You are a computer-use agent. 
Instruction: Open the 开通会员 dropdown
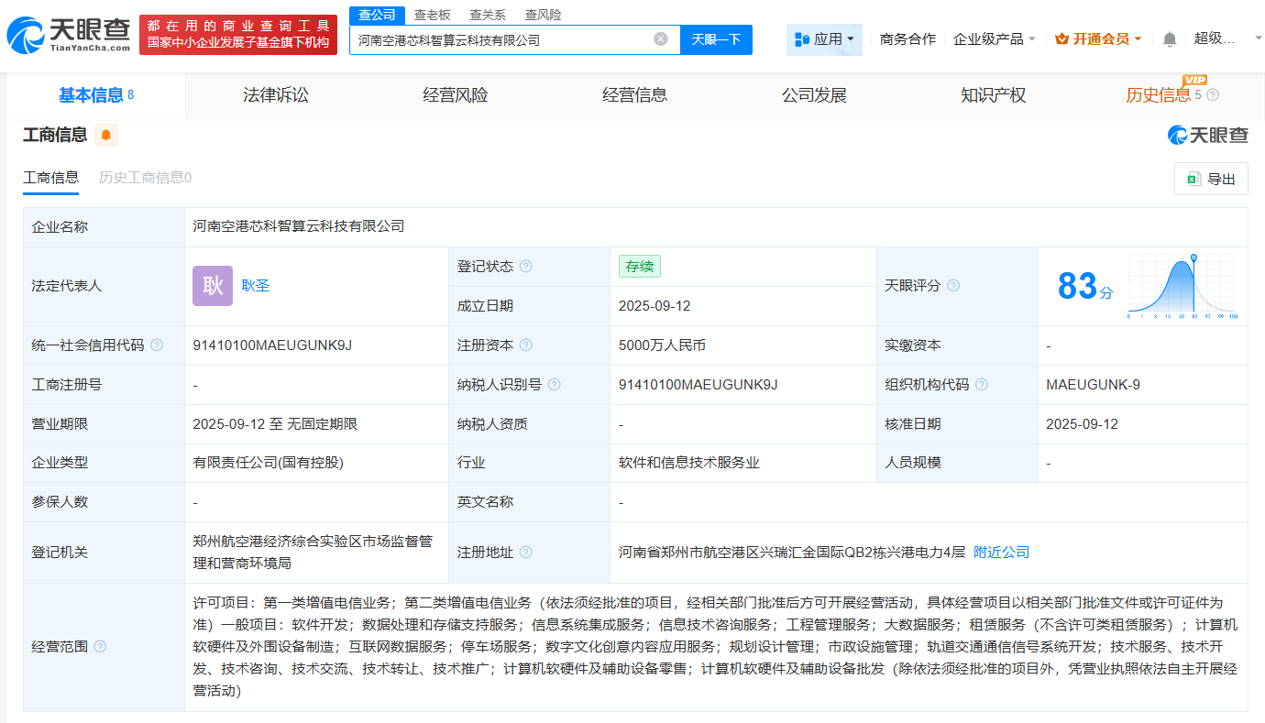[x=1098, y=38]
